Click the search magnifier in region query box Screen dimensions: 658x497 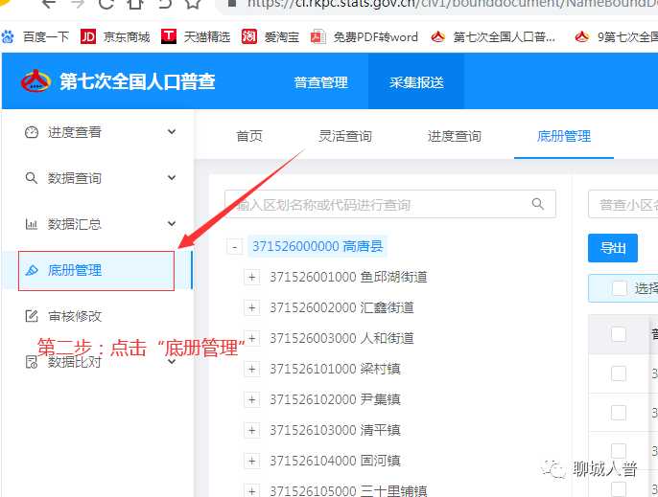[x=538, y=204]
